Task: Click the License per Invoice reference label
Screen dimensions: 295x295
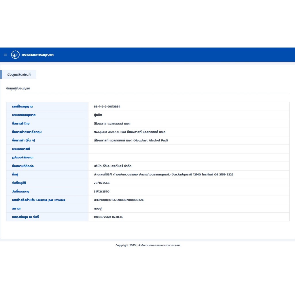Action: pos(39,200)
